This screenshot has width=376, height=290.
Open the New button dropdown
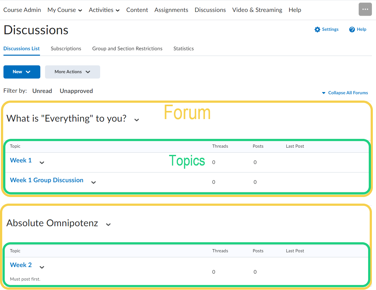(x=22, y=72)
